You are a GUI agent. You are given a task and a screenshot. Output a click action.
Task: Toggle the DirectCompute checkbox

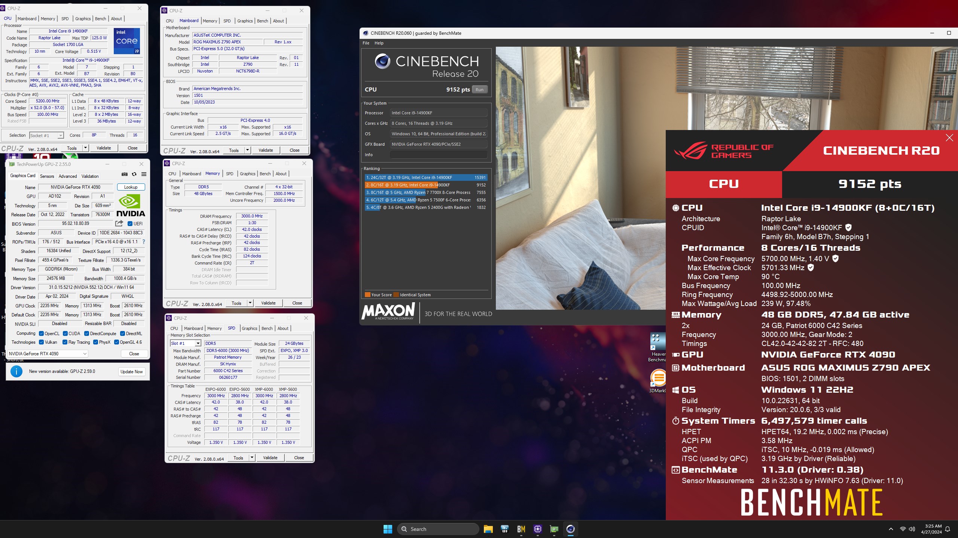(x=86, y=334)
